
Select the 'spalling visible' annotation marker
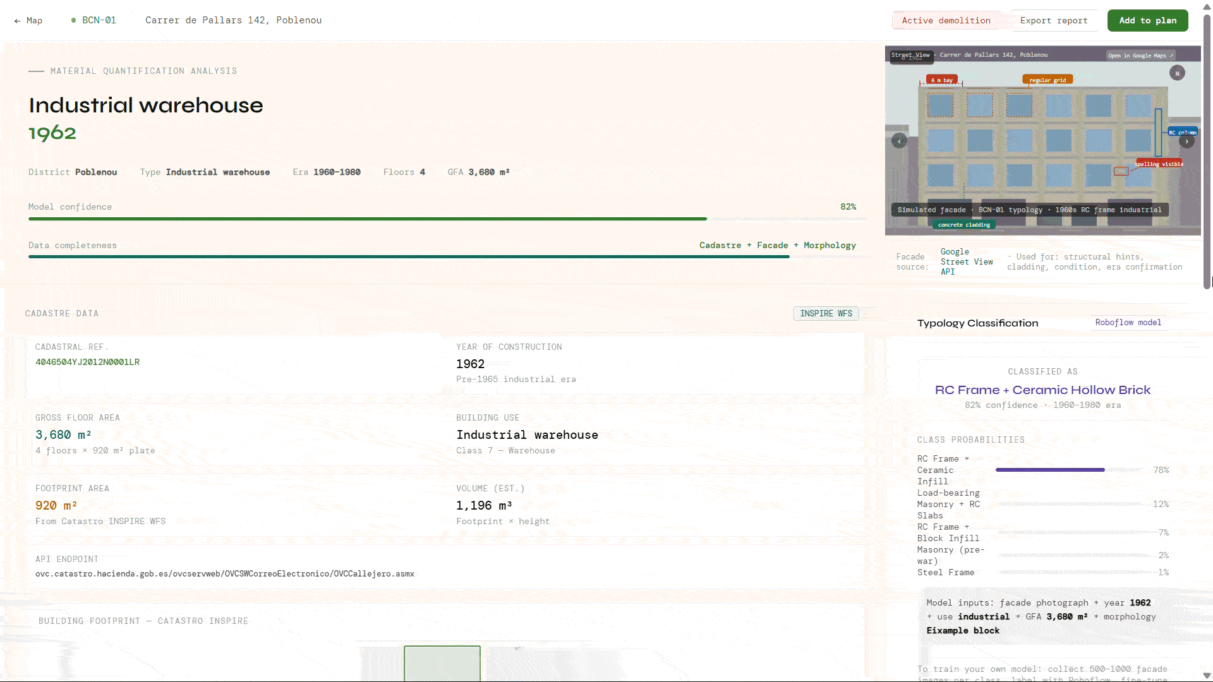tap(1159, 164)
